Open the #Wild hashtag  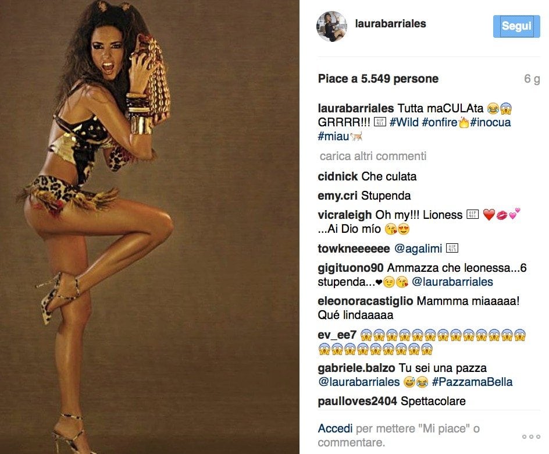point(404,122)
